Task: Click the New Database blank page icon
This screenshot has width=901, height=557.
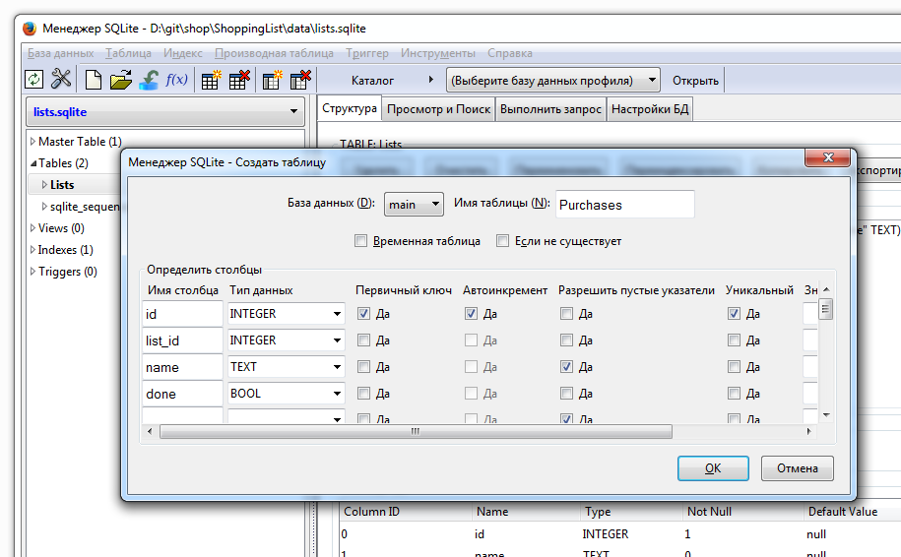Action: pos(94,80)
